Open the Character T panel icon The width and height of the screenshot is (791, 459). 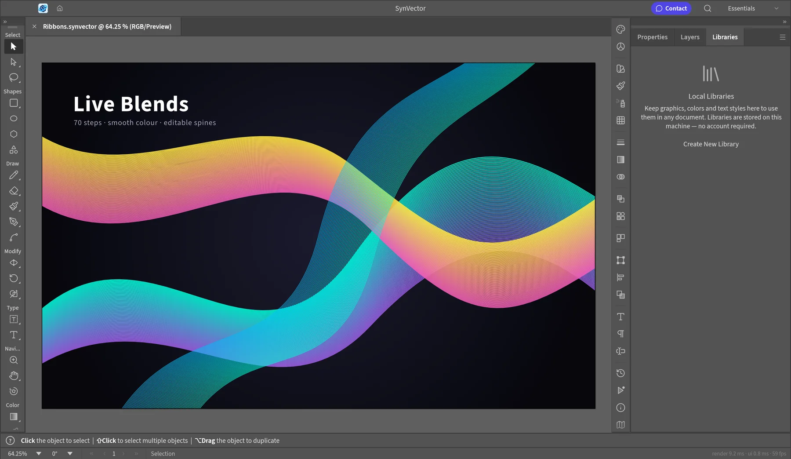coord(620,317)
